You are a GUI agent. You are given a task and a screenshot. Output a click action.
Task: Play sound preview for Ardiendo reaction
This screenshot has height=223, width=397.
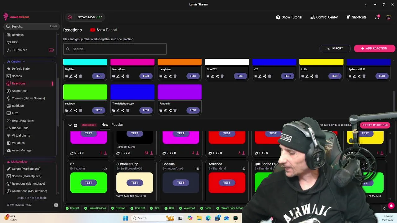tap(243, 169)
